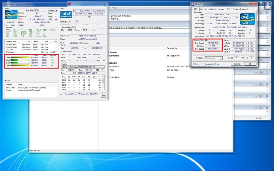Open the Help menu in the background window

coord(114,8)
